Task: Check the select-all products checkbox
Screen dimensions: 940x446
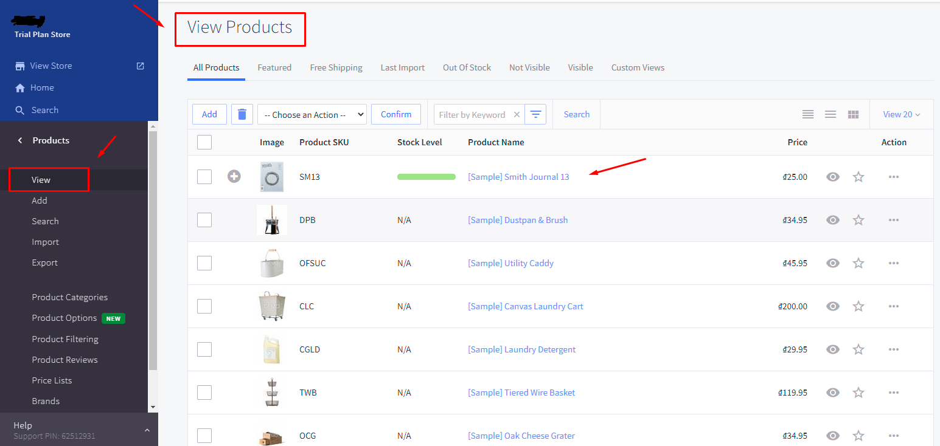Action: (204, 142)
